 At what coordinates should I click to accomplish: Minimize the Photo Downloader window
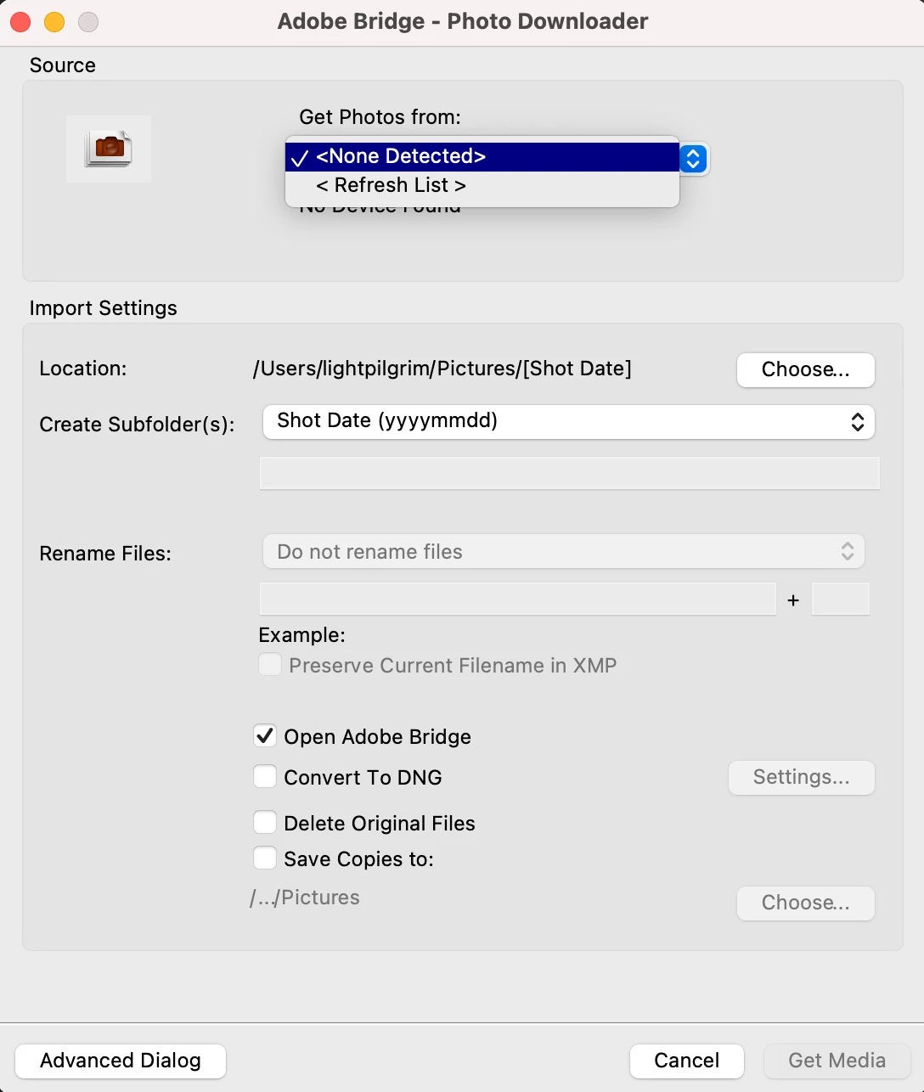click(54, 22)
